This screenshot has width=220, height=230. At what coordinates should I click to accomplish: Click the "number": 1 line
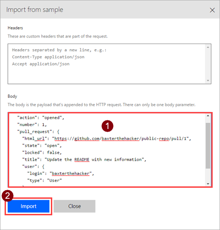pyautogui.click(x=32, y=125)
